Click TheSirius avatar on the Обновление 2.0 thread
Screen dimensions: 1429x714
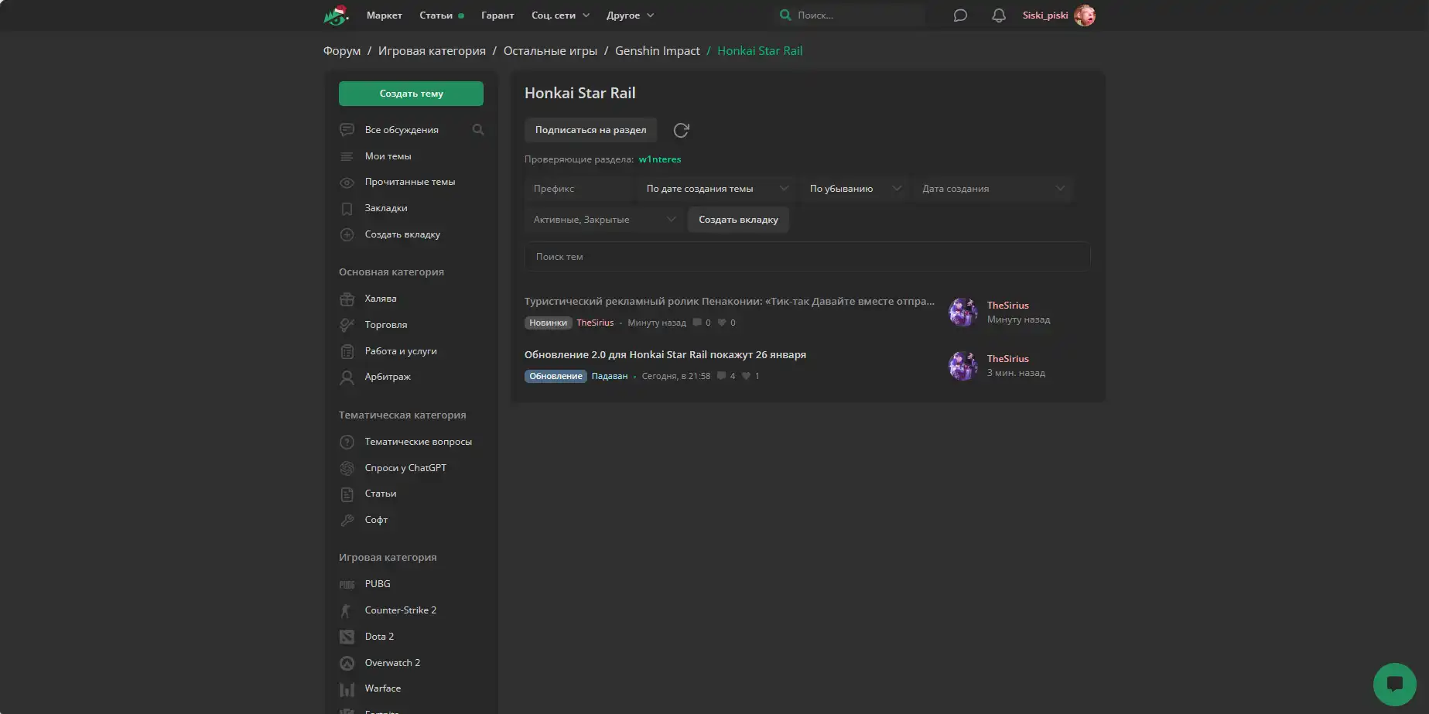963,366
